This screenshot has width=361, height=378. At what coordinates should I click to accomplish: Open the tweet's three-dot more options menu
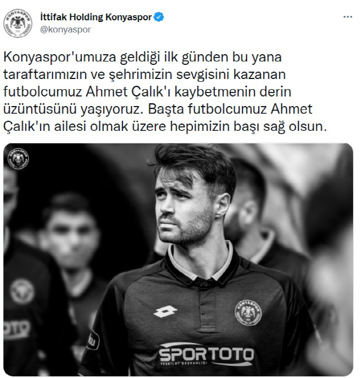point(347,17)
